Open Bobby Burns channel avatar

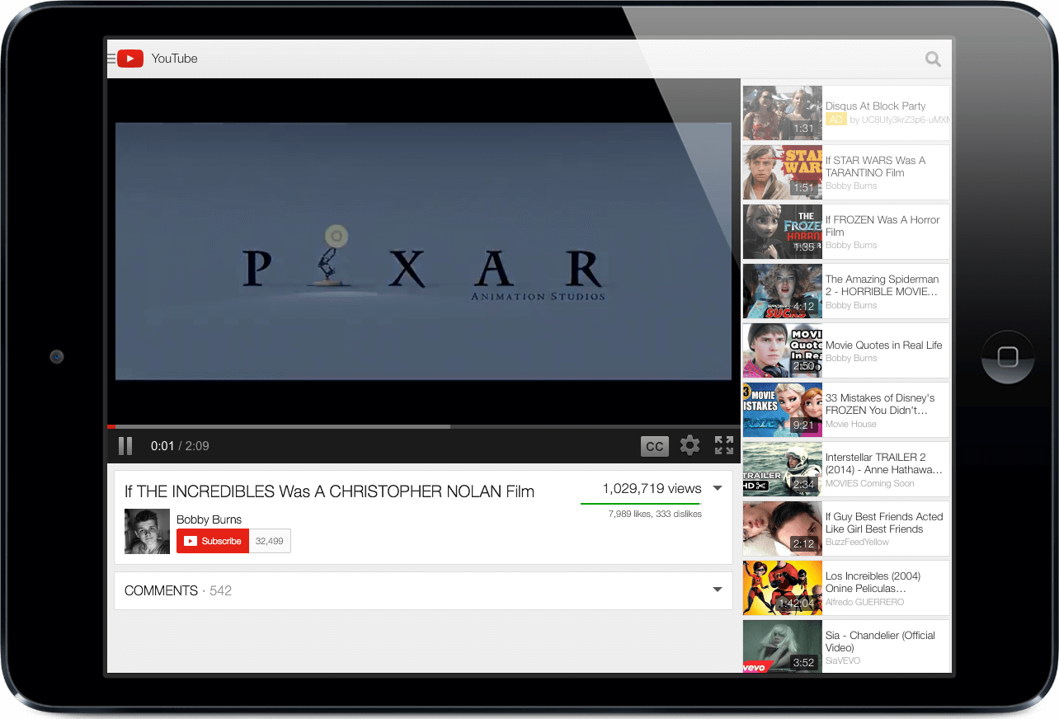147,531
